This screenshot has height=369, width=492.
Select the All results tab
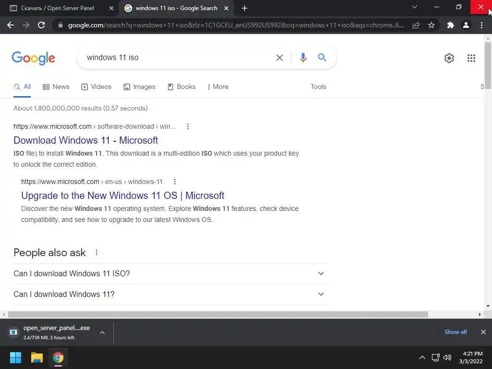click(x=22, y=87)
